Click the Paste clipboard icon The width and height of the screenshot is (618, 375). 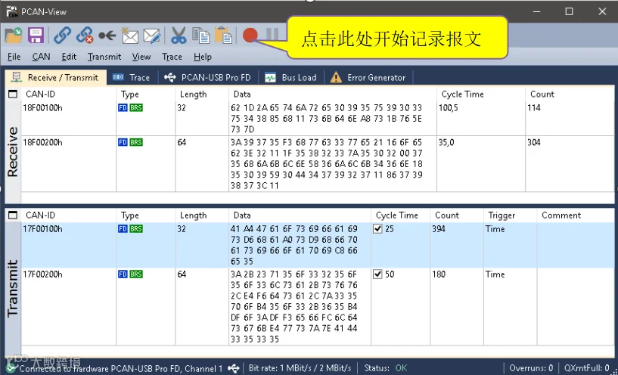pos(223,36)
